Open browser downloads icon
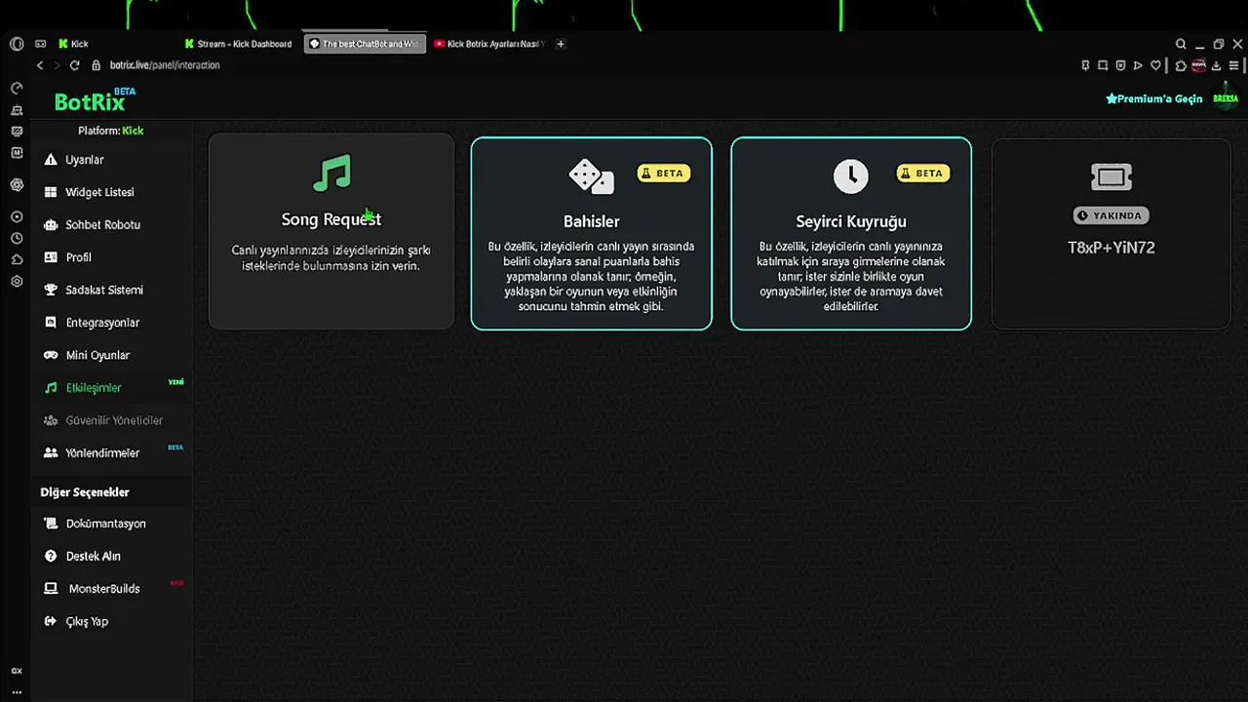Viewport: 1248px width, 702px height. click(1216, 65)
